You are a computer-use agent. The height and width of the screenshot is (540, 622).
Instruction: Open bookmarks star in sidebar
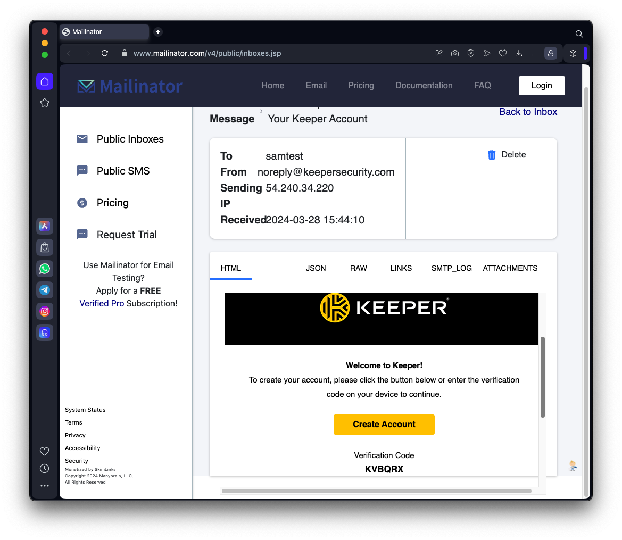point(45,103)
